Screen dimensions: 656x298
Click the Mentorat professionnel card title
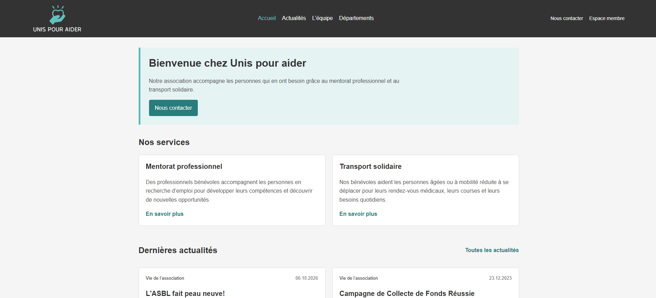tap(184, 166)
